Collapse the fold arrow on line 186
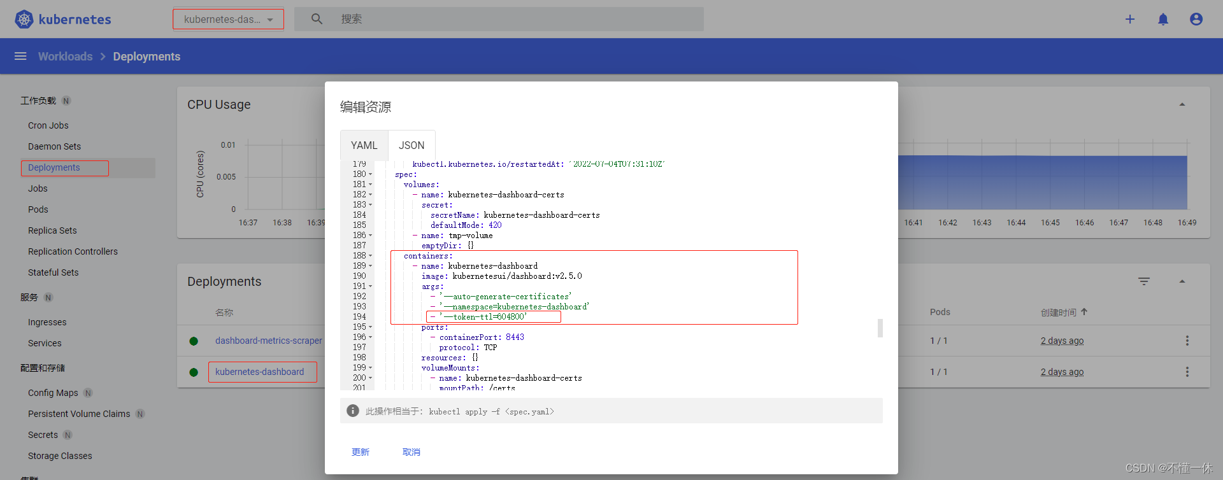The height and width of the screenshot is (480, 1223). tap(370, 236)
